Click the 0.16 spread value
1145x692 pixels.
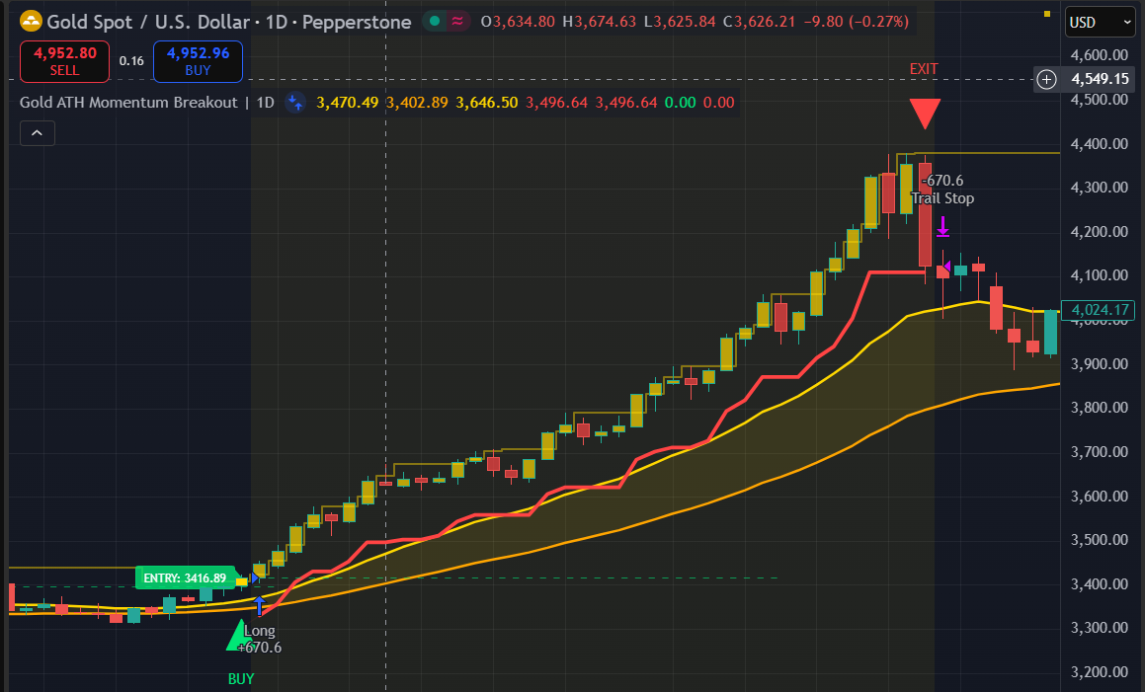coord(131,61)
